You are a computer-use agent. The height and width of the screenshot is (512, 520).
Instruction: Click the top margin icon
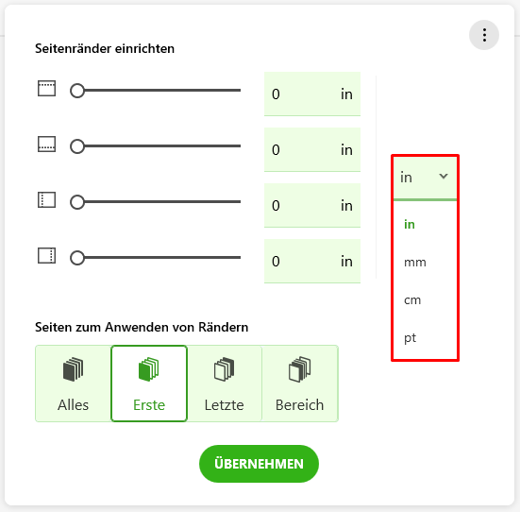pos(46,89)
